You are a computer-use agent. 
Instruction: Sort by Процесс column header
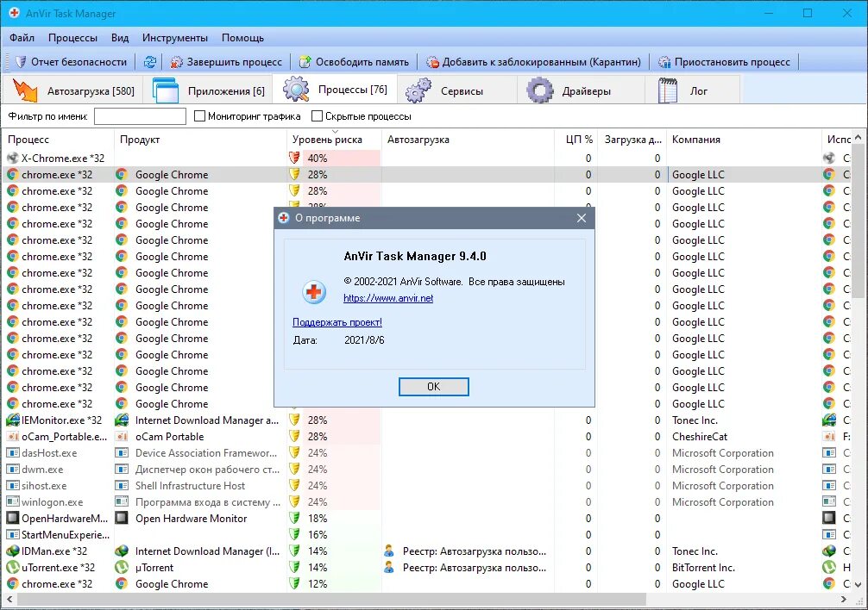[58, 140]
